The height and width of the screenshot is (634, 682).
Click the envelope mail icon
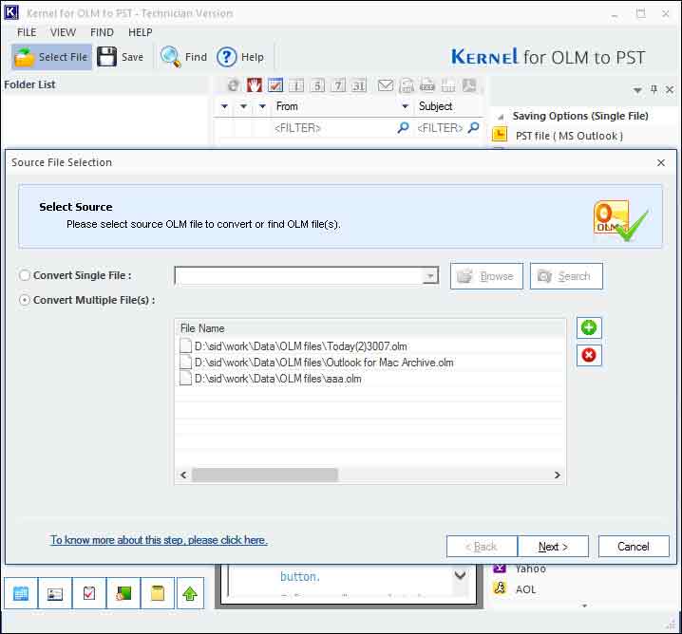386,85
